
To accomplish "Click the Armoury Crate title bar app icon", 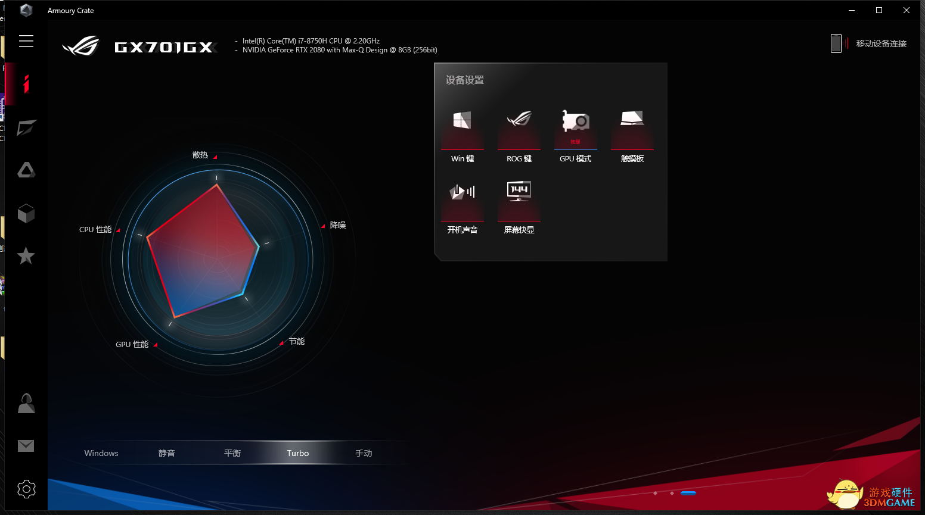I will pyautogui.click(x=26, y=10).
